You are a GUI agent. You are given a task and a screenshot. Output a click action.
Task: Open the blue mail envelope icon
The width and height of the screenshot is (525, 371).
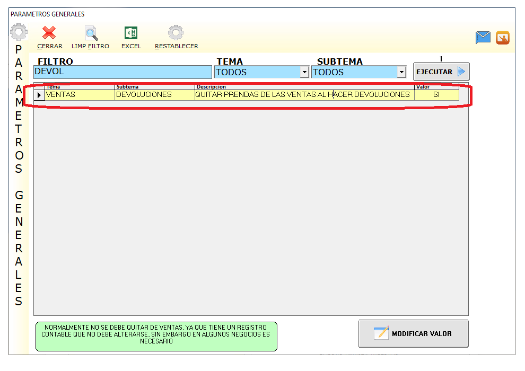483,37
